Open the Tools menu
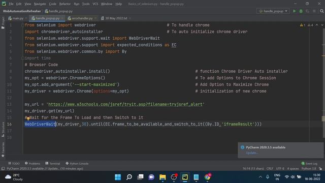Viewport: 325px width, 183px height. pyautogui.click(x=86, y=4)
